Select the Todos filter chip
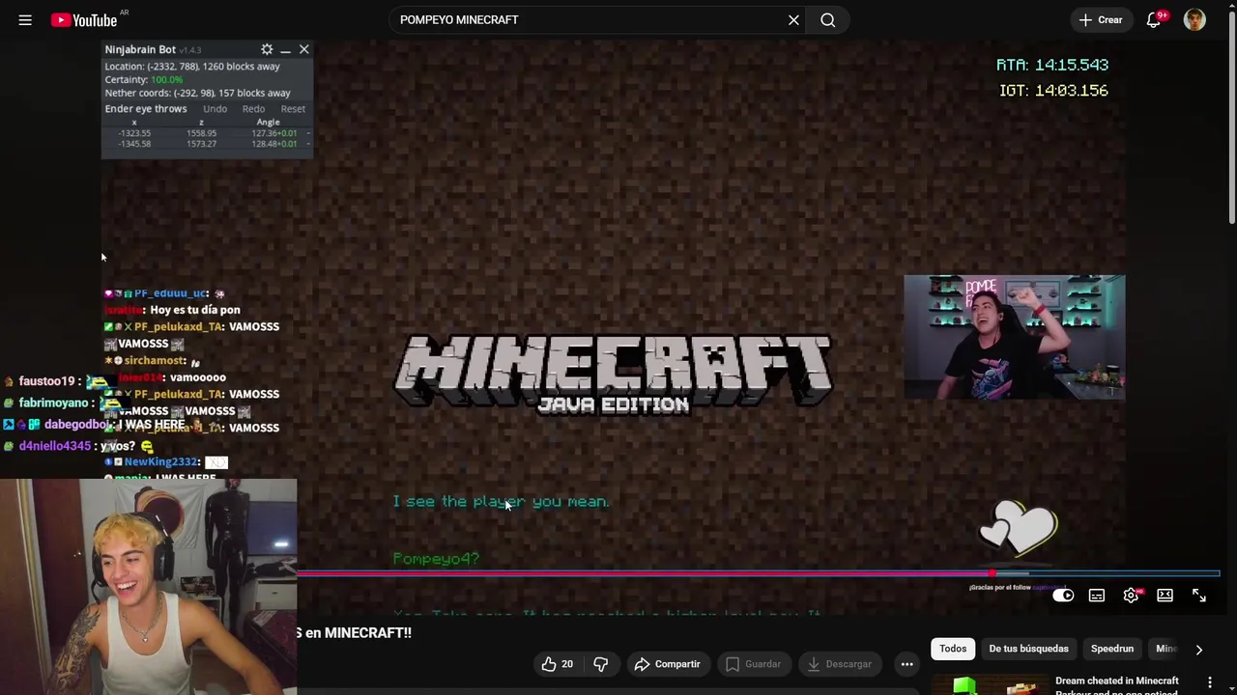This screenshot has height=695, width=1237. coord(953,649)
